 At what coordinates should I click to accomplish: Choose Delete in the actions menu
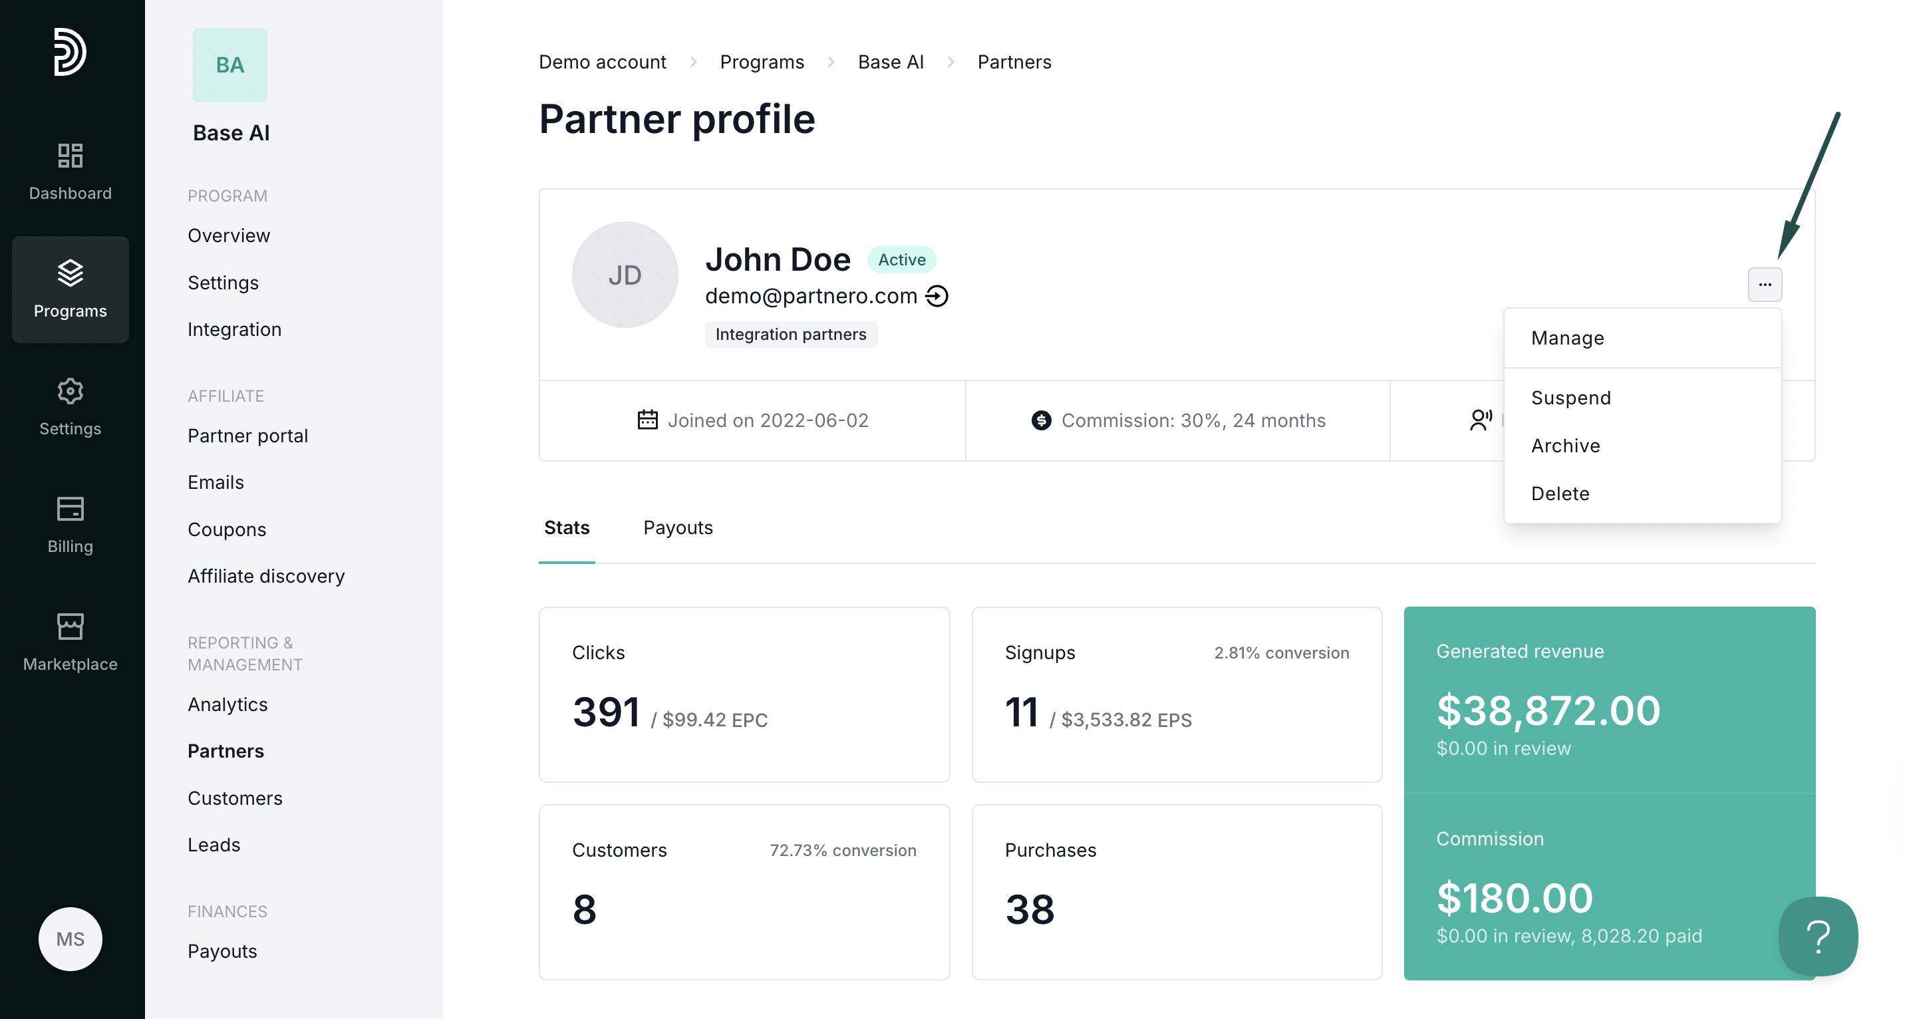(1560, 494)
